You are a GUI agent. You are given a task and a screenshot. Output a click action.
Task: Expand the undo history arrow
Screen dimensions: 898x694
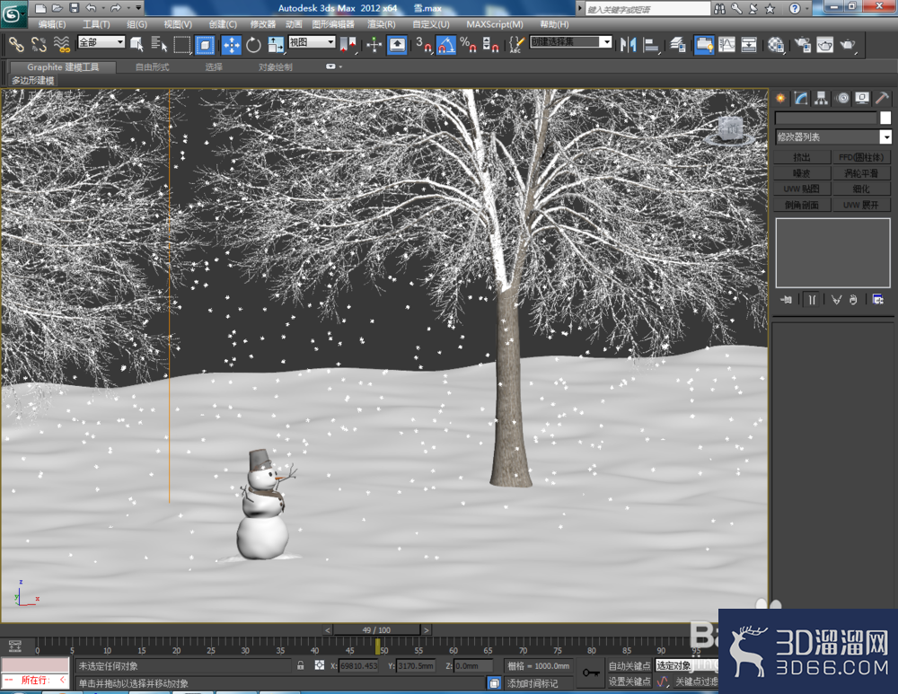(x=103, y=8)
